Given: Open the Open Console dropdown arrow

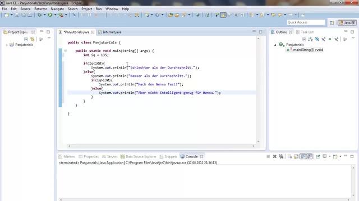Looking at the screenshot, I should (340, 156).
